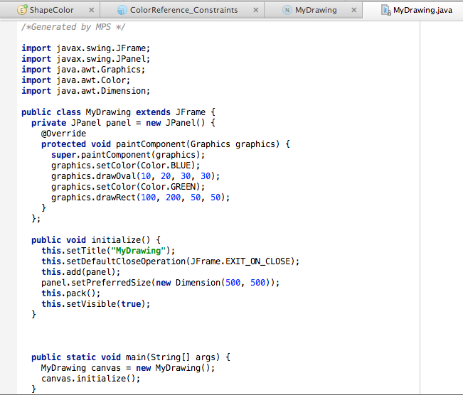This screenshot has width=463, height=395.
Task: Click the ShapeColor tab's enum icon
Action: click(x=21, y=10)
